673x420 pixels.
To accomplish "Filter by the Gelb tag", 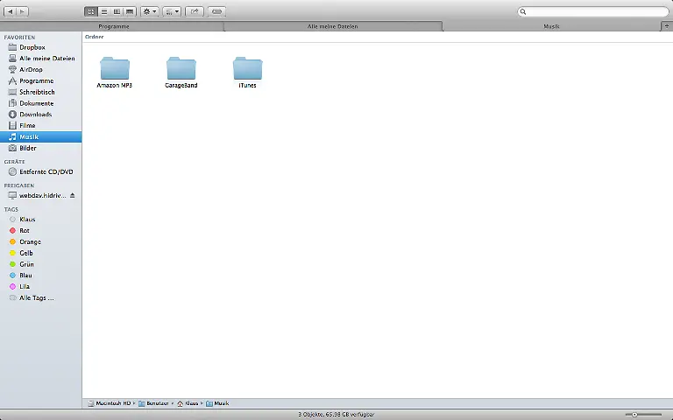I will click(41, 253).
